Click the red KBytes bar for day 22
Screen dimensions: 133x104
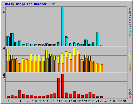[x=90, y=95]
